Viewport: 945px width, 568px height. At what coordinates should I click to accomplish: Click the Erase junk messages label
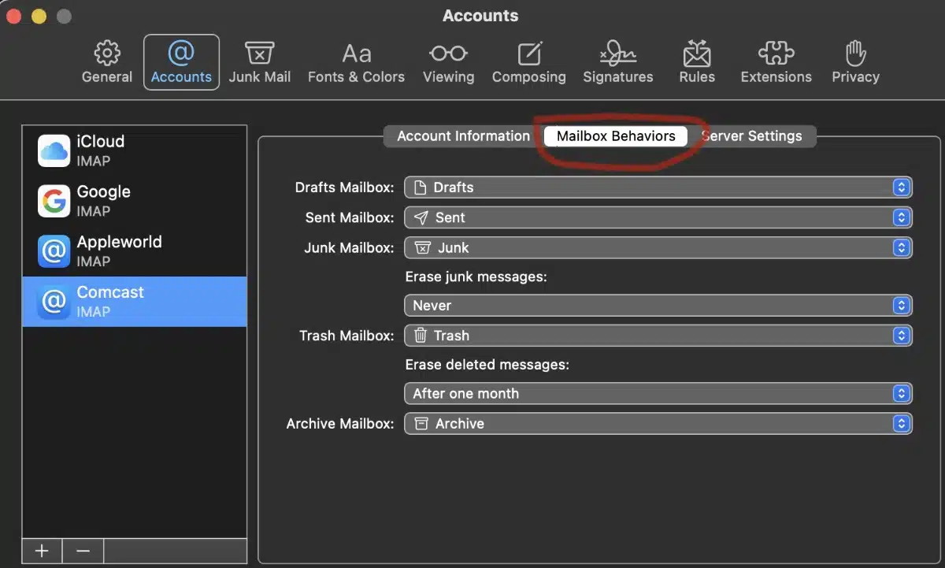pos(476,277)
